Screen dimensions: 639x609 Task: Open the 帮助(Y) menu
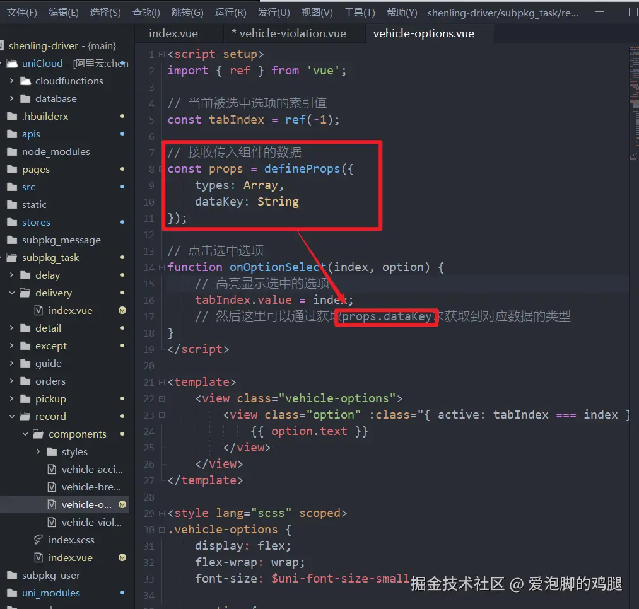click(402, 13)
